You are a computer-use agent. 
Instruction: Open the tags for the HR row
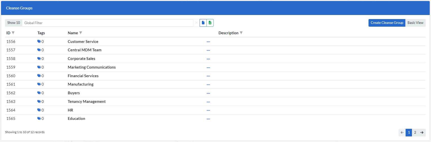(x=39, y=110)
